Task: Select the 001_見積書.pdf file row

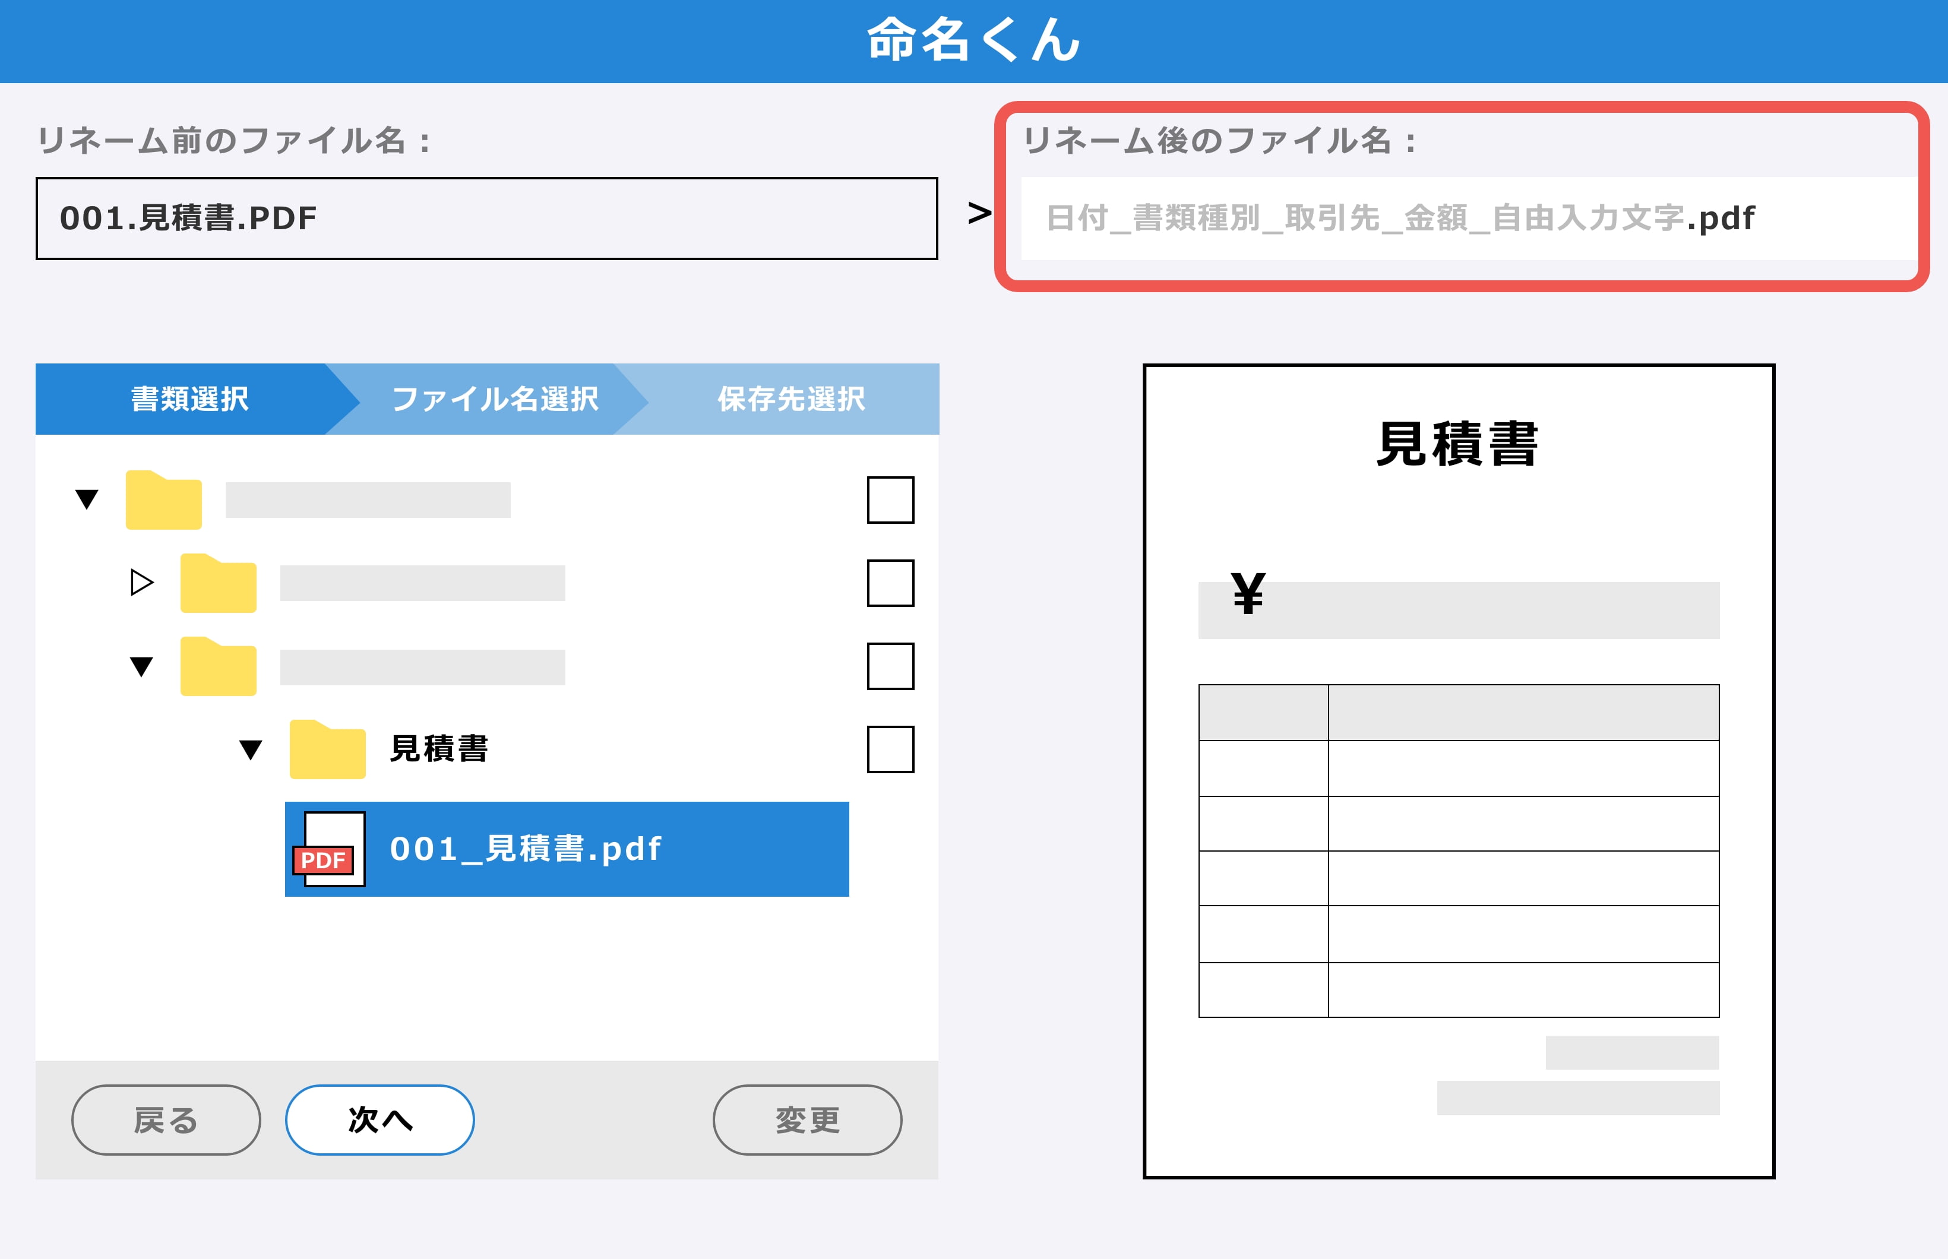Action: click(x=567, y=849)
